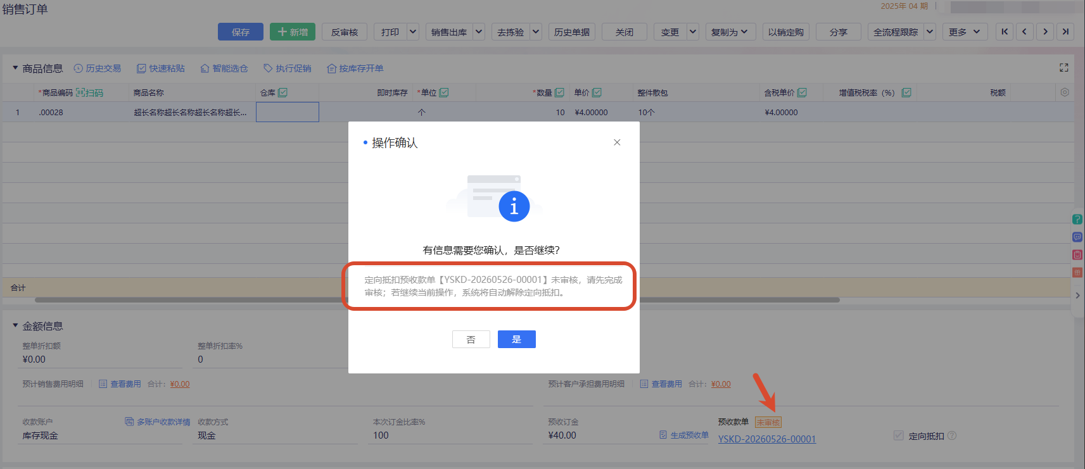
Task: Toggle the 数量 column checkbox
Action: click(x=559, y=92)
